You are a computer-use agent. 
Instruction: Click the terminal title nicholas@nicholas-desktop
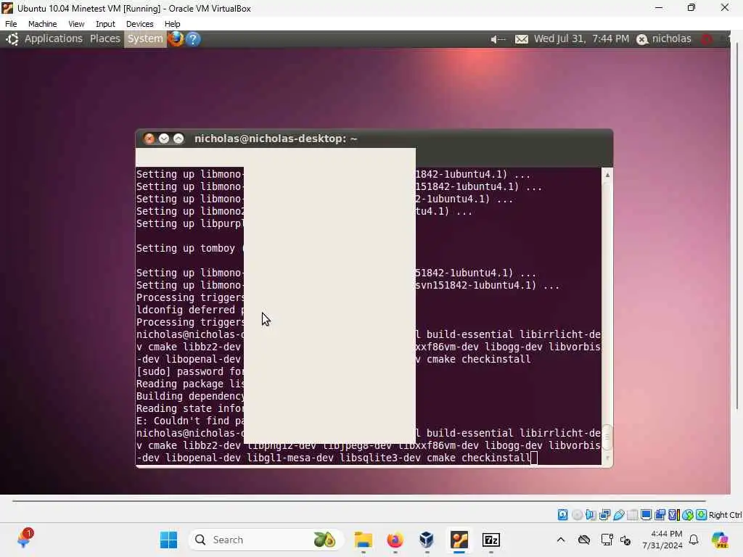[x=275, y=139]
